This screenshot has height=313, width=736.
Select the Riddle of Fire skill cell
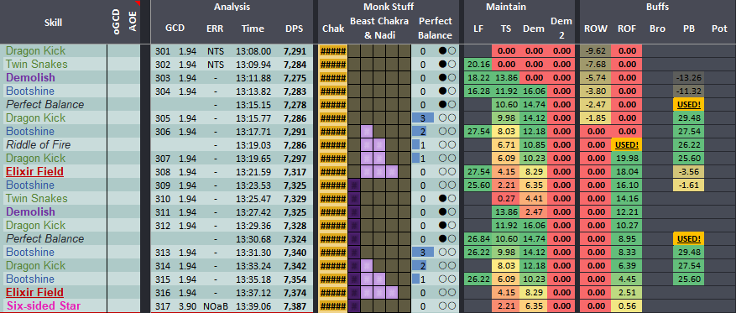tap(39, 144)
